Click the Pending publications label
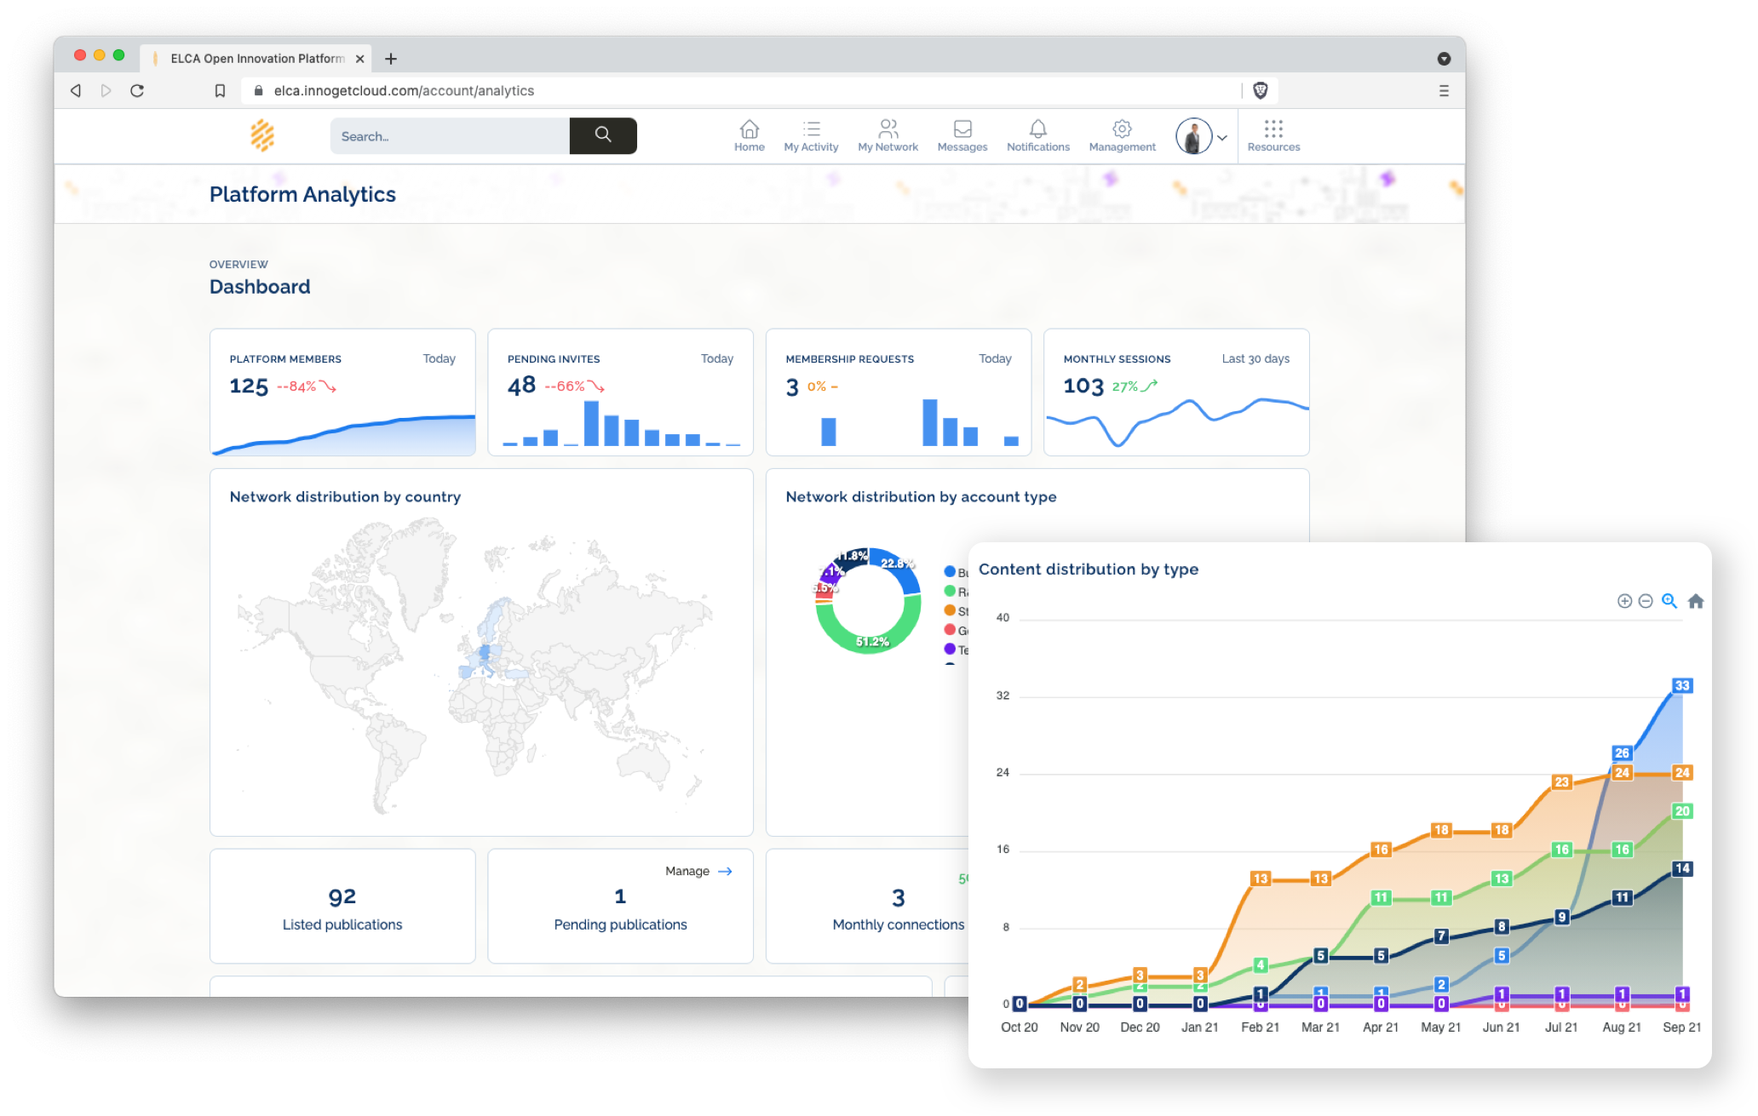1758x1116 pixels. click(x=620, y=924)
